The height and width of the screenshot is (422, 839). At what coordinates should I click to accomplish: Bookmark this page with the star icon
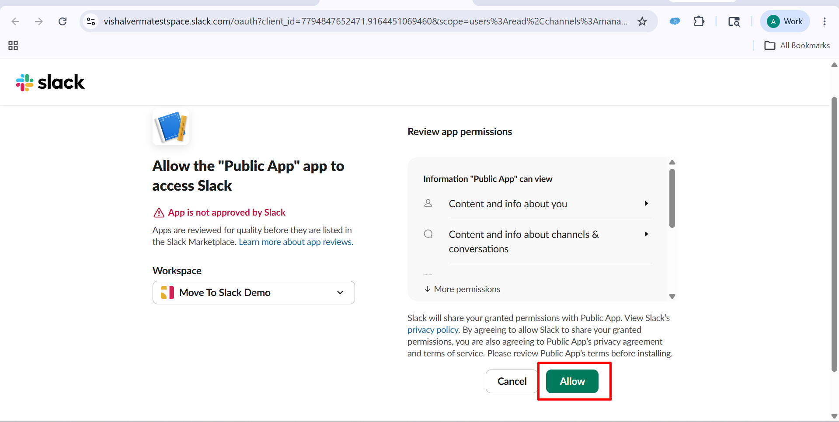pos(642,21)
